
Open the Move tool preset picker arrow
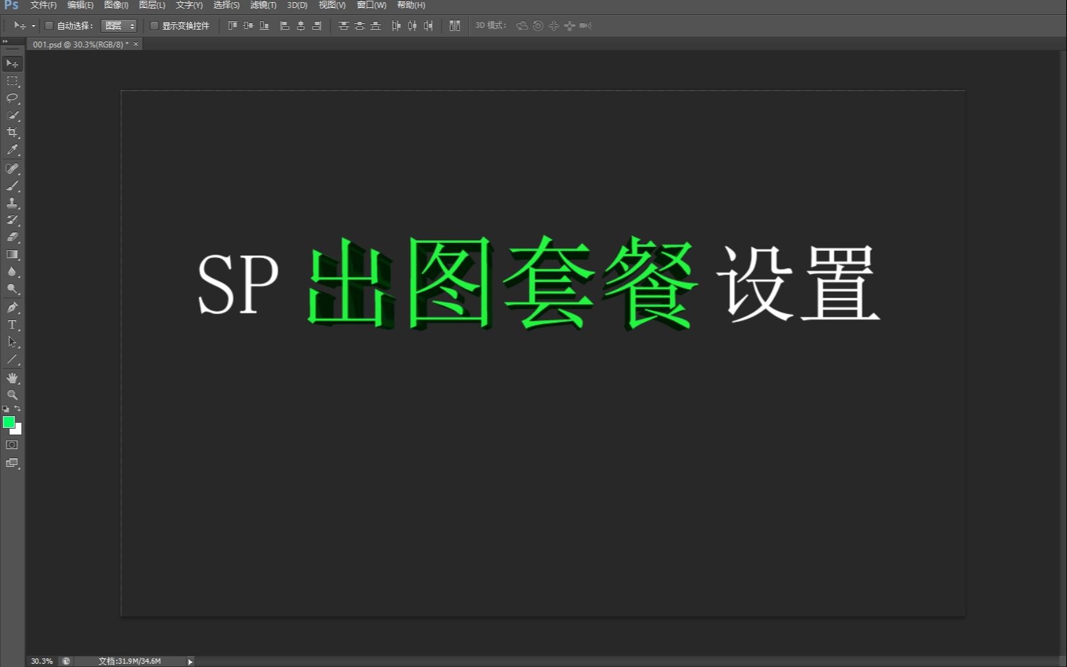[34, 26]
